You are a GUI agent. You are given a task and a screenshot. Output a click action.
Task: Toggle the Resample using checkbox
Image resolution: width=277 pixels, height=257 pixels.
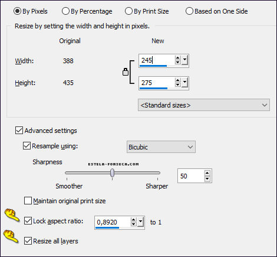click(27, 146)
